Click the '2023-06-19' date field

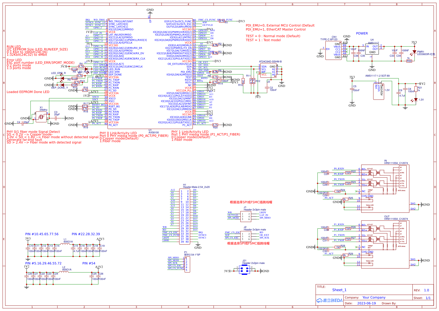(x=366, y=303)
